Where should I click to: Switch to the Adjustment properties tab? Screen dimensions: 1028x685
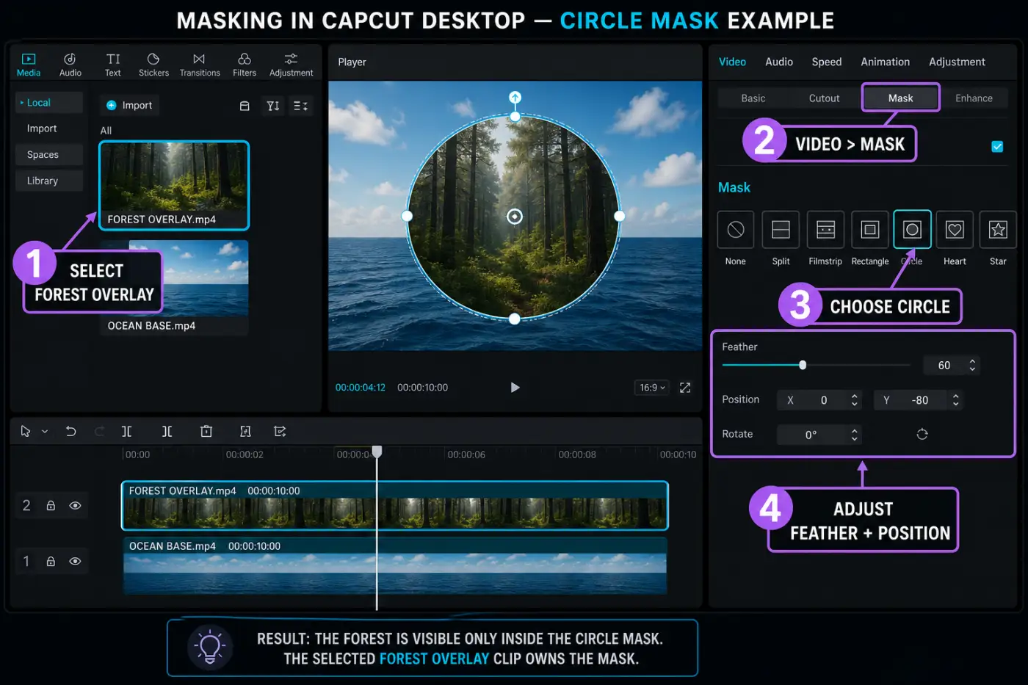coord(957,62)
